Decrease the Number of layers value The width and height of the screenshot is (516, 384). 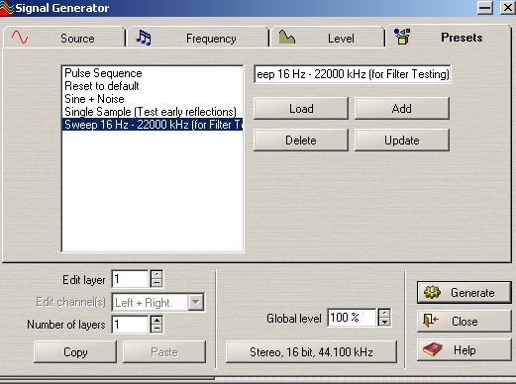156,329
